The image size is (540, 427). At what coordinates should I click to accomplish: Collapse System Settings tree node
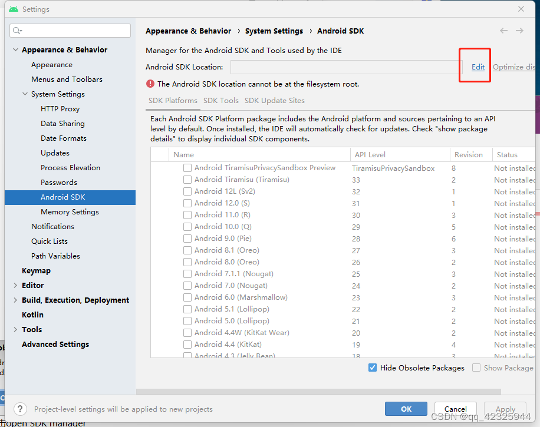pyautogui.click(x=25, y=94)
